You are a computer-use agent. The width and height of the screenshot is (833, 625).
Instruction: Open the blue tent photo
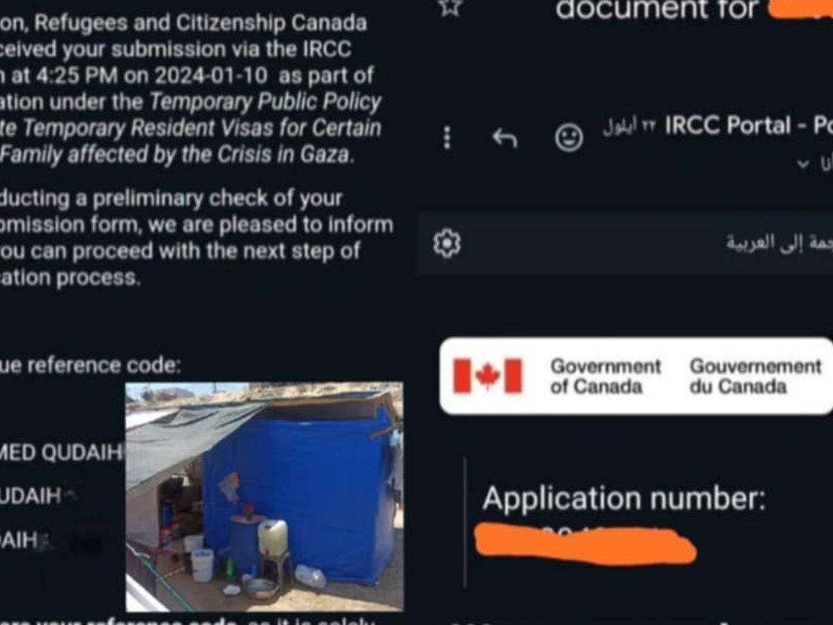[264, 497]
